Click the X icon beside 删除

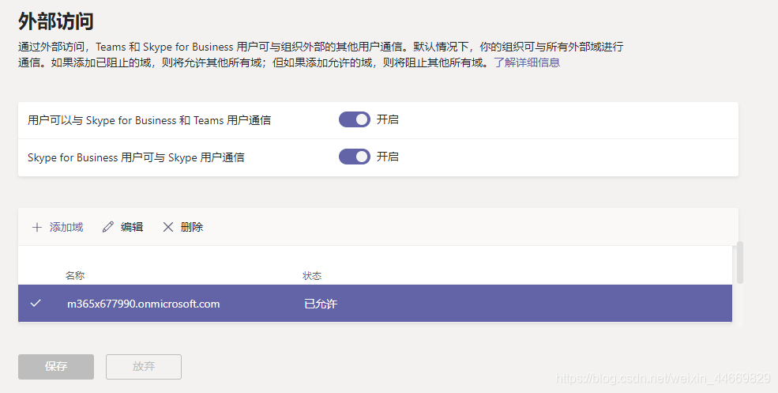(168, 227)
